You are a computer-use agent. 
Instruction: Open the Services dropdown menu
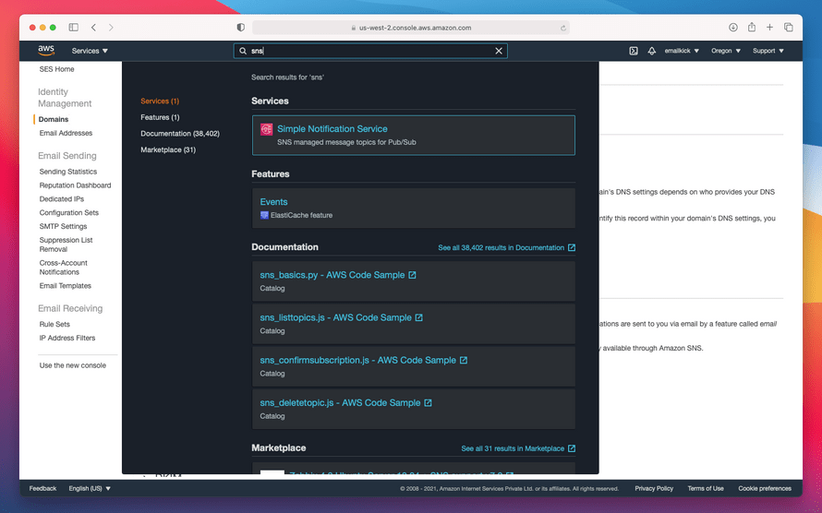coord(90,51)
